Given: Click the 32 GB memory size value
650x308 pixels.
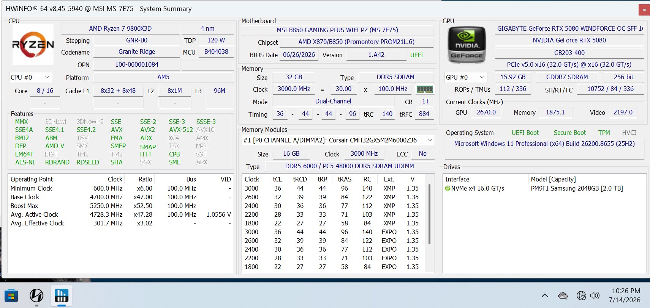Looking at the screenshot, I should pyautogui.click(x=294, y=77).
